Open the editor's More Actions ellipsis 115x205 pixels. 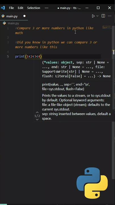point(110,16)
